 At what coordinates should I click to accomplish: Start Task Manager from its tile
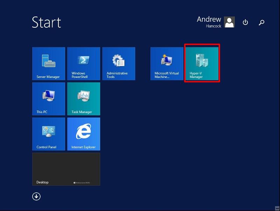coord(84,99)
